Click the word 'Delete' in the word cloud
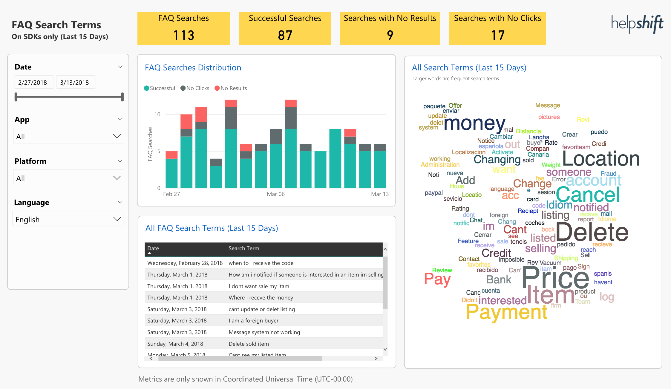Image resolution: width=671 pixels, height=389 pixels. coord(593,232)
